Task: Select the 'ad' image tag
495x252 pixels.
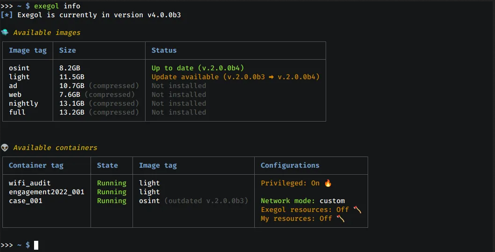Action: 13,86
